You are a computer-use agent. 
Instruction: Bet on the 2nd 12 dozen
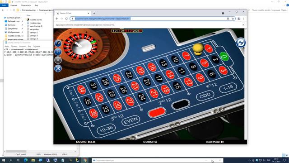[x=165, y=101]
